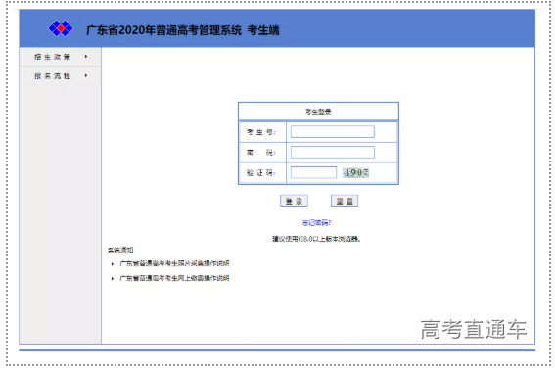
Task: Click the blue diamond system logo
Action: point(61,28)
